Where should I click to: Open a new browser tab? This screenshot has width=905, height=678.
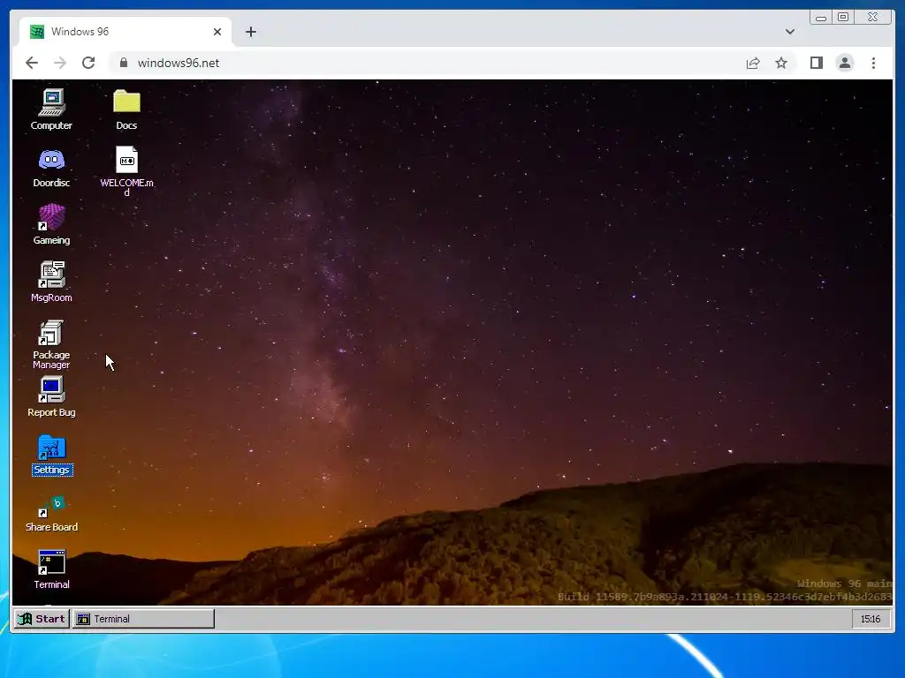(250, 32)
